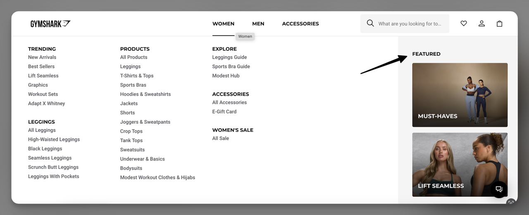Open All Accessories link
The image size is (529, 215).
[x=229, y=103]
